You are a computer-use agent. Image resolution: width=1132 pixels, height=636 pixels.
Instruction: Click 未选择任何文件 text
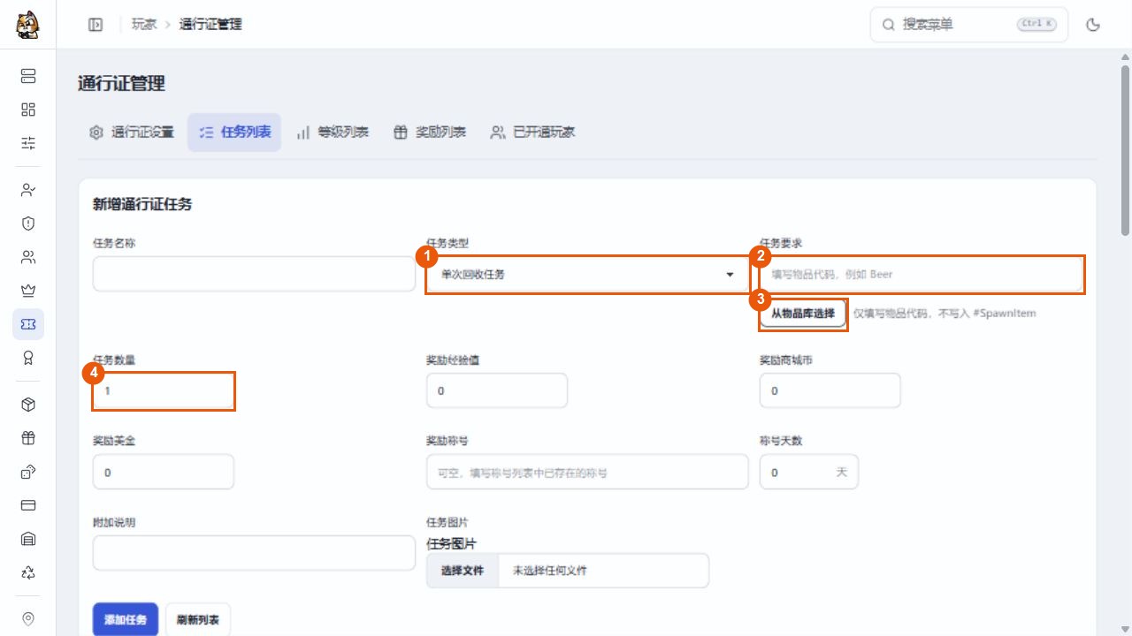(550, 571)
